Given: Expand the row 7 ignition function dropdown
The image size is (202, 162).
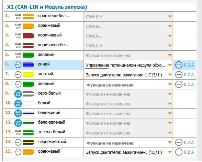Looking at the screenshot, I should click(128, 75).
